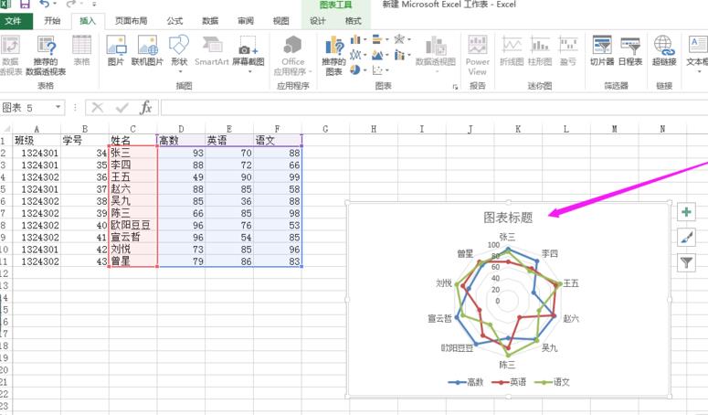
Task: Expand the Shapes dropdown arrow
Action: point(180,72)
